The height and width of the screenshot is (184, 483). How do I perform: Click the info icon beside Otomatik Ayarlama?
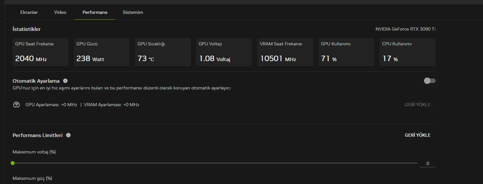point(65,81)
